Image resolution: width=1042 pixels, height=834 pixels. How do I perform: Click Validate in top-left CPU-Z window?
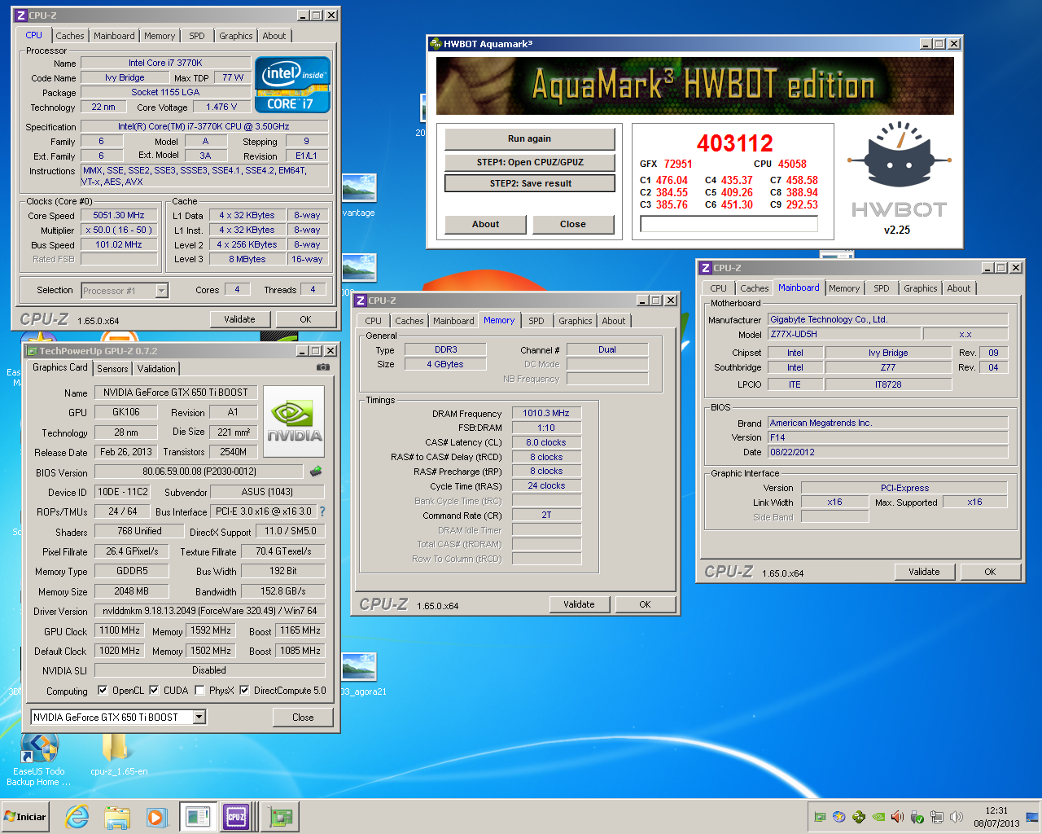(239, 319)
